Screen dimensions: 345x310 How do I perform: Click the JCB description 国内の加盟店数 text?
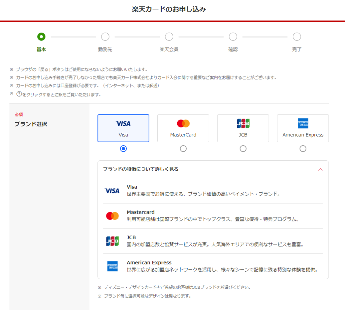(x=215, y=244)
